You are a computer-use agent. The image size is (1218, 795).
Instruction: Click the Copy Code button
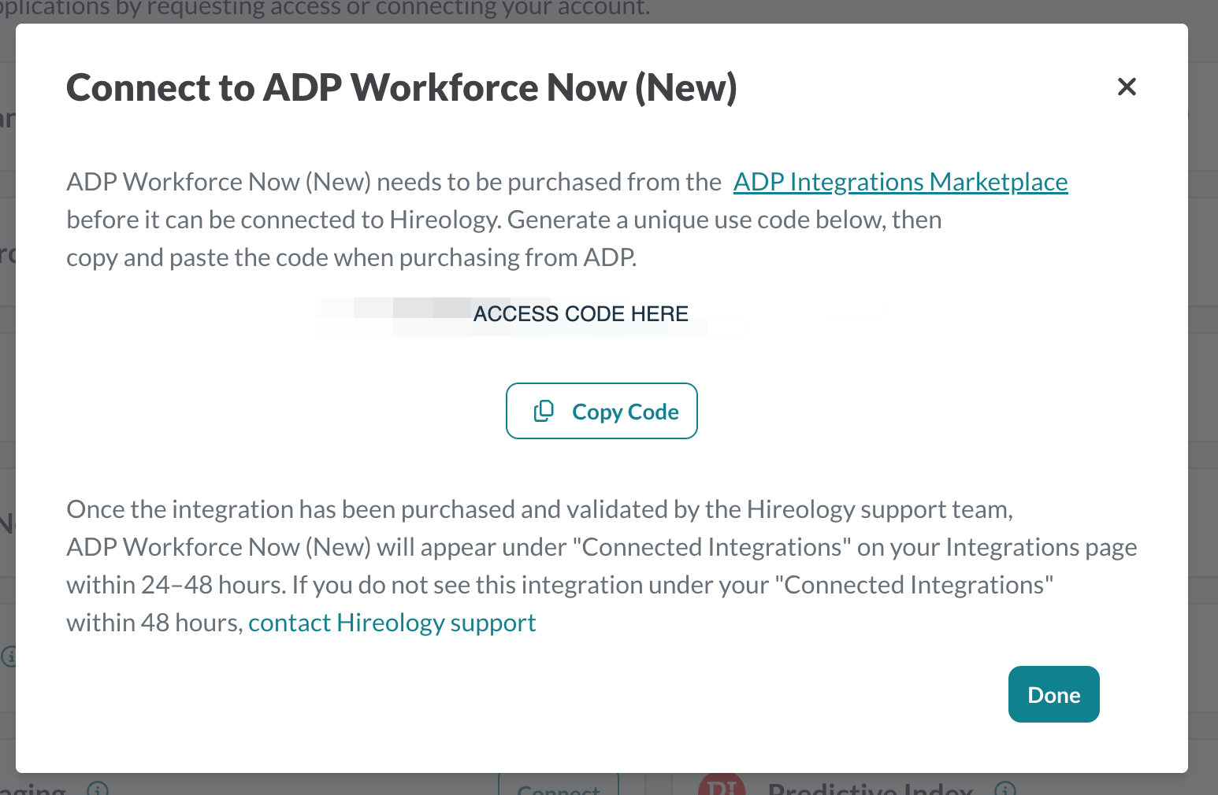click(x=602, y=411)
